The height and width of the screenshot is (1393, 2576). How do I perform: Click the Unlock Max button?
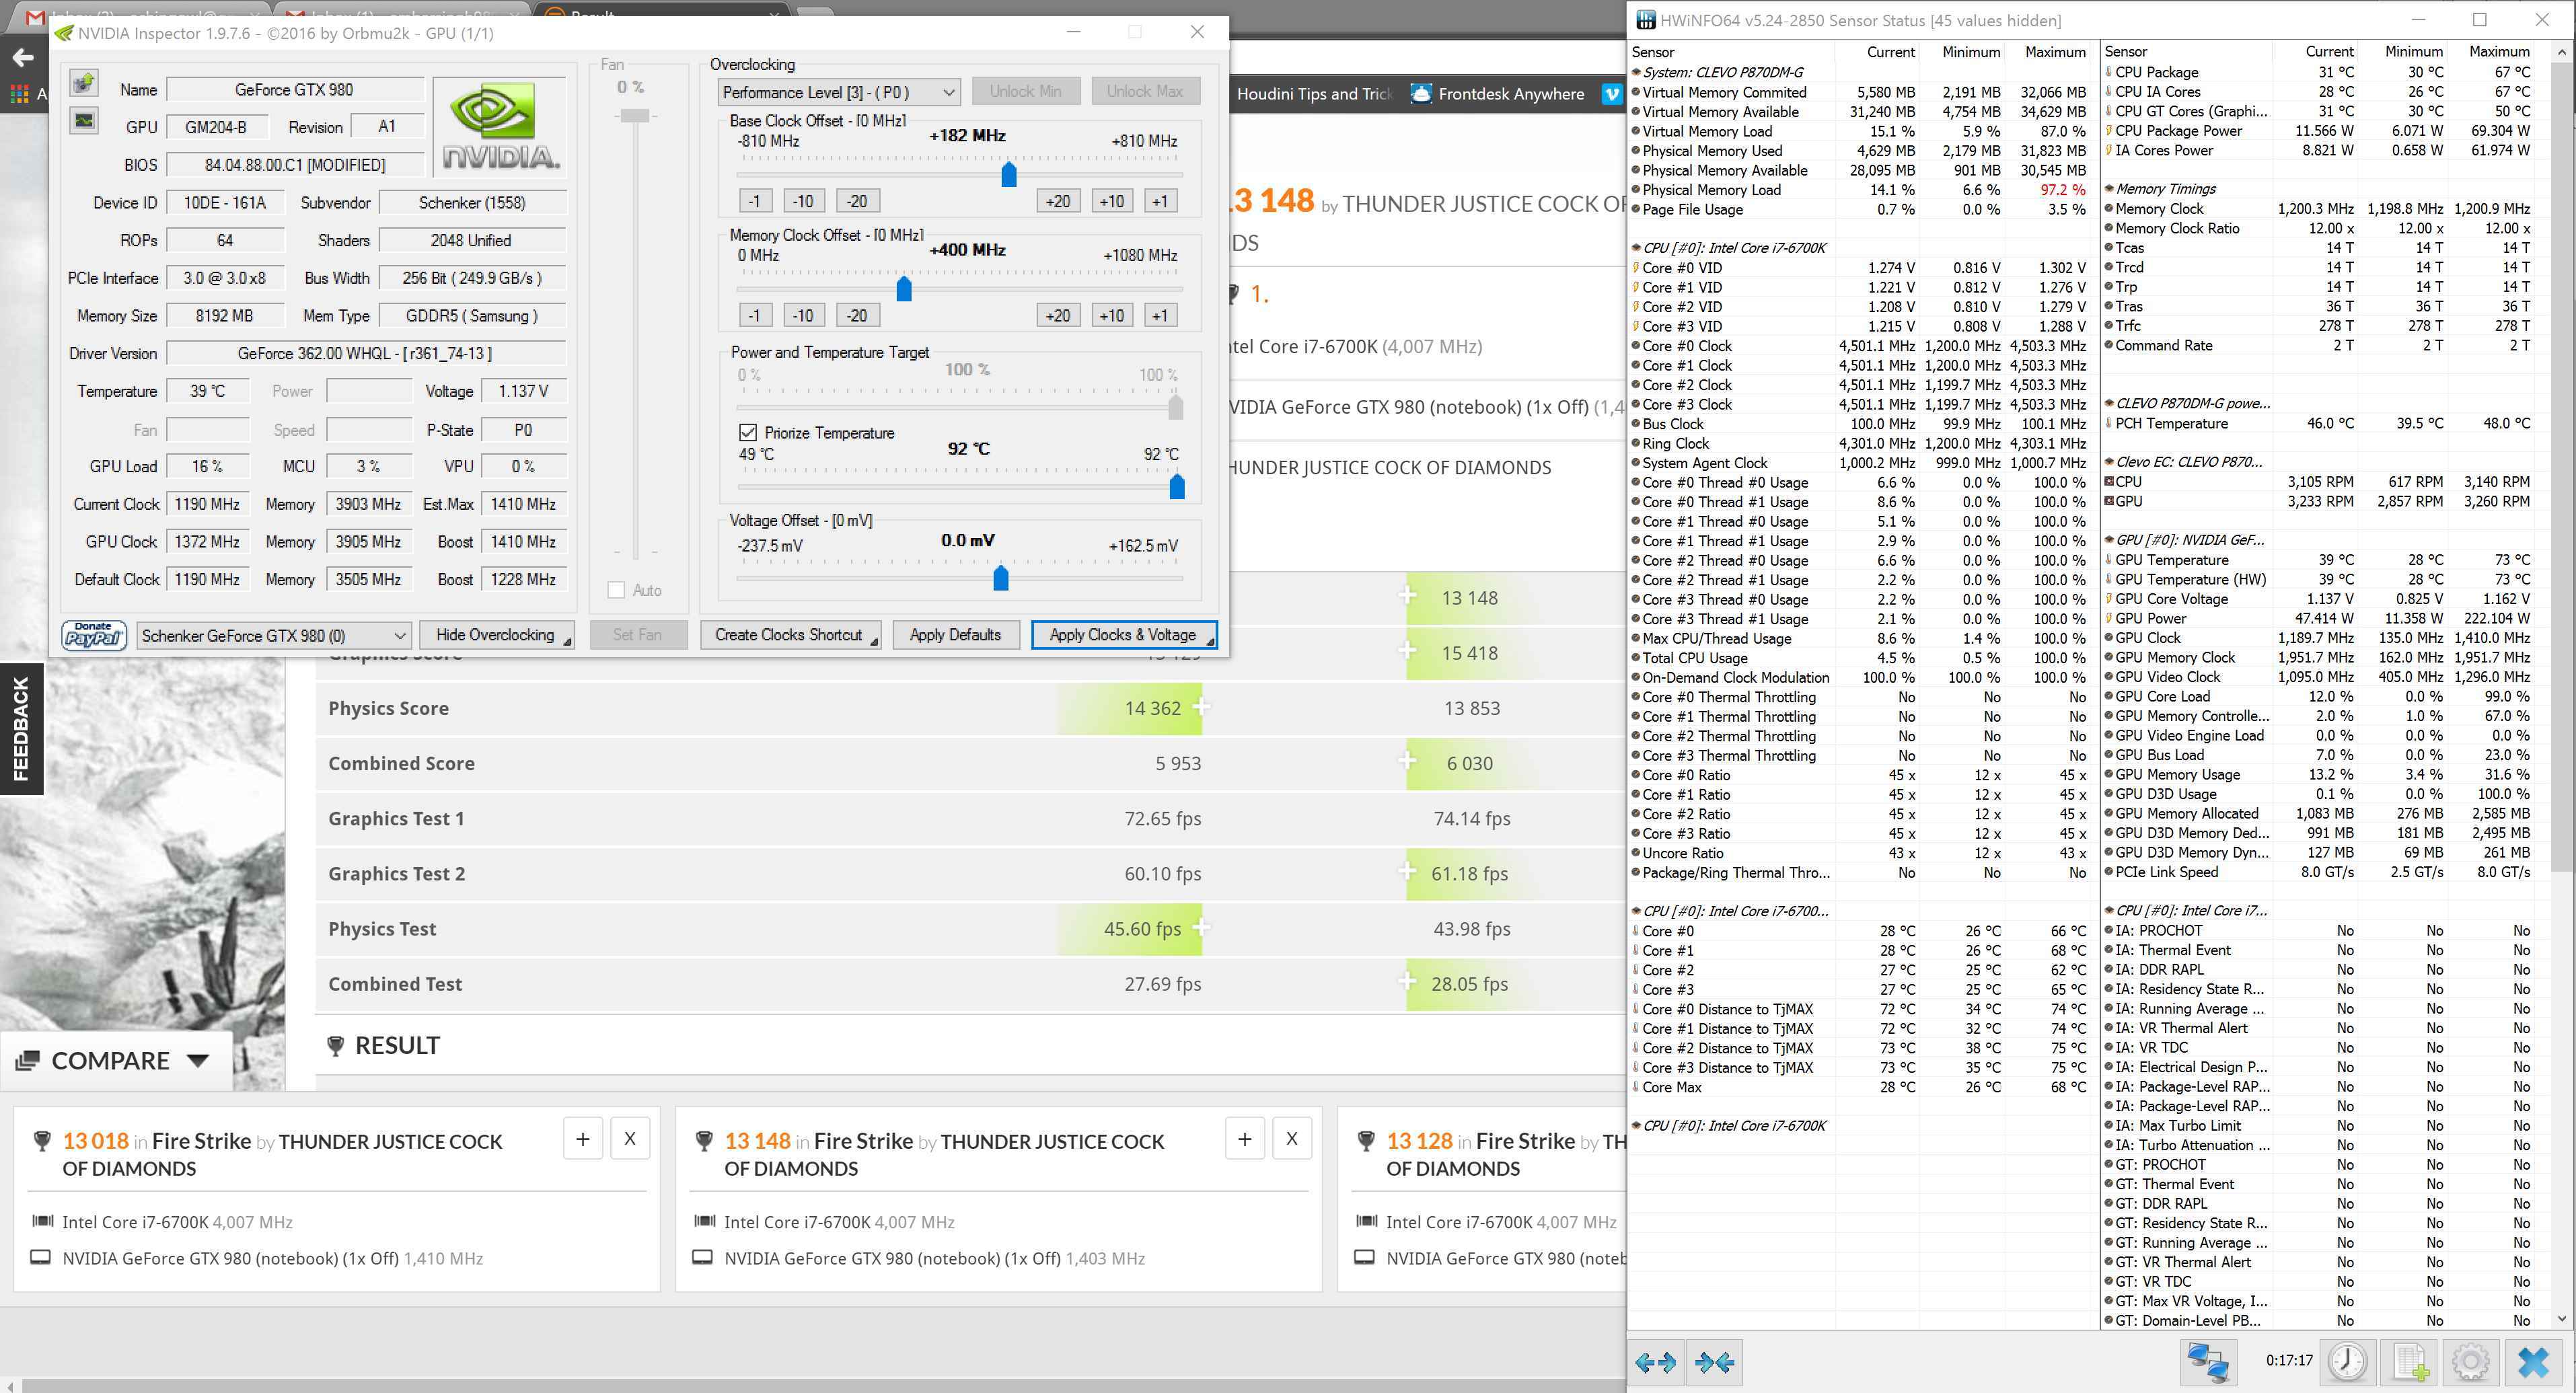[x=1145, y=91]
